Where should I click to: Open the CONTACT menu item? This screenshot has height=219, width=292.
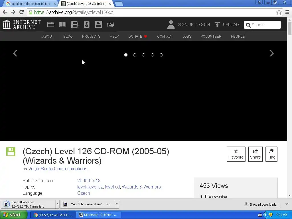(x=165, y=36)
